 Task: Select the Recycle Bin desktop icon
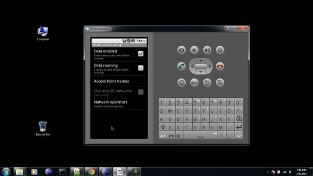pyautogui.click(x=43, y=129)
